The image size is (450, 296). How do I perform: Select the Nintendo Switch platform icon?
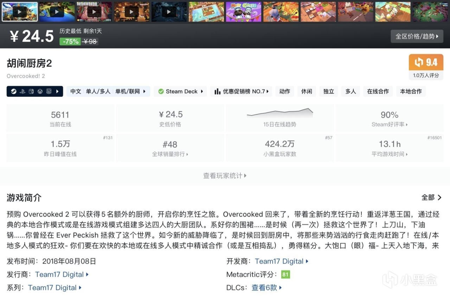coord(31,92)
